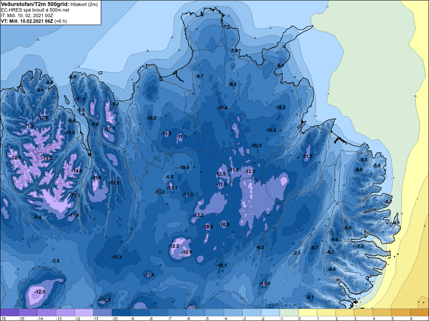Click the -9.7 temperature label
429x321 pixels.
point(314,248)
